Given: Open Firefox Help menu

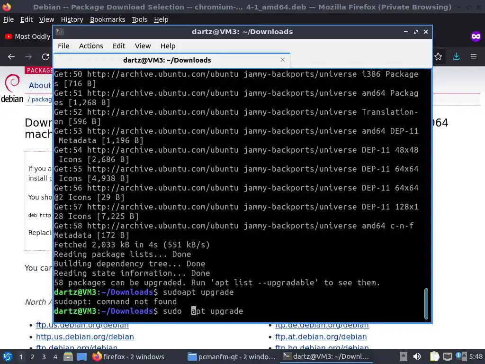Looking at the screenshot, I should [161, 19].
